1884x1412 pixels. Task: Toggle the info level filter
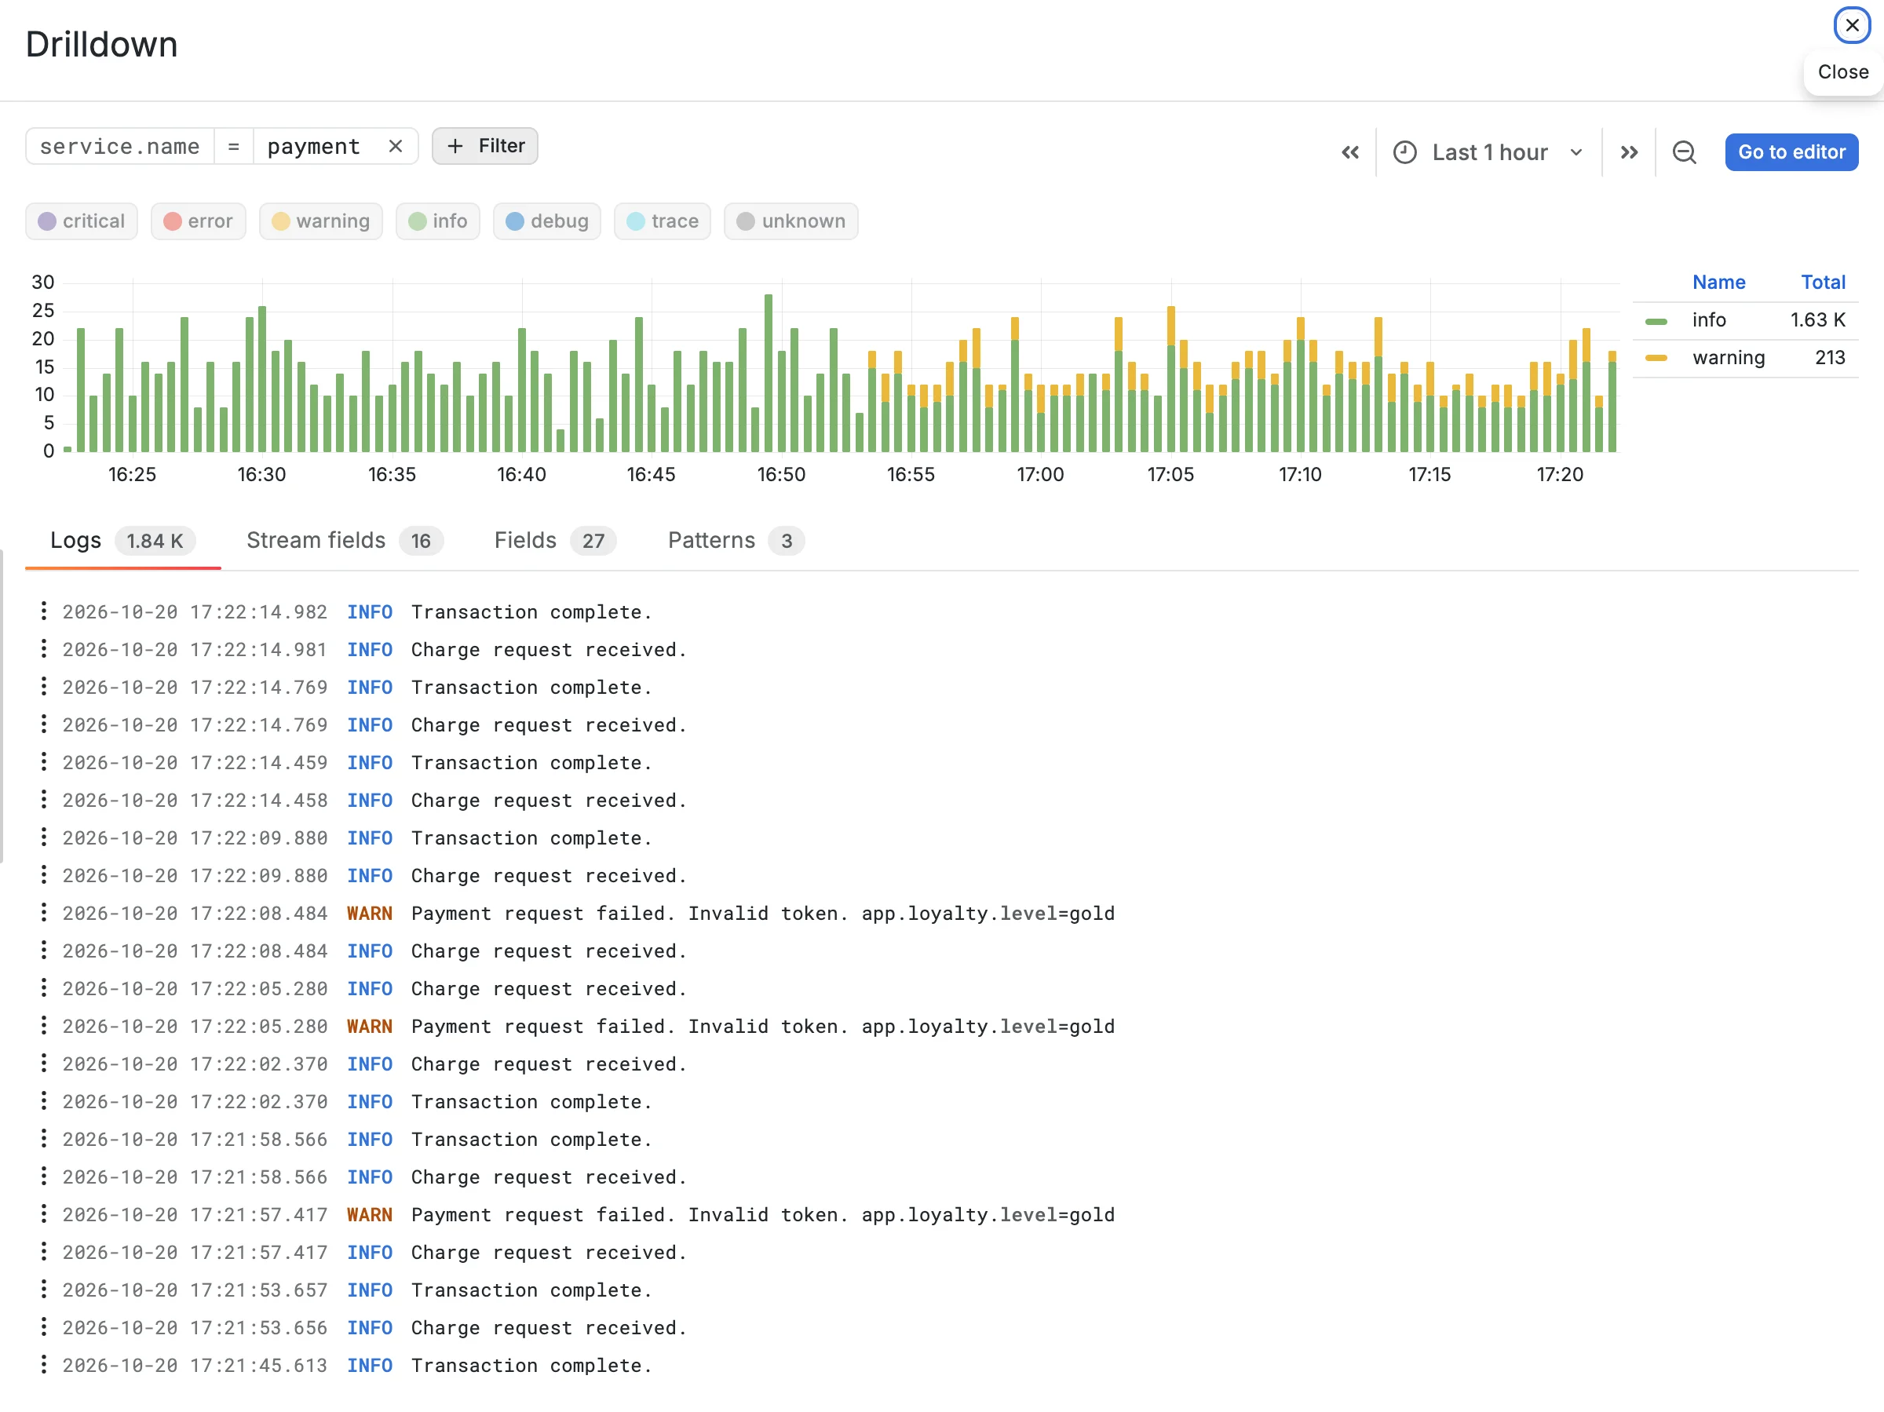438,221
